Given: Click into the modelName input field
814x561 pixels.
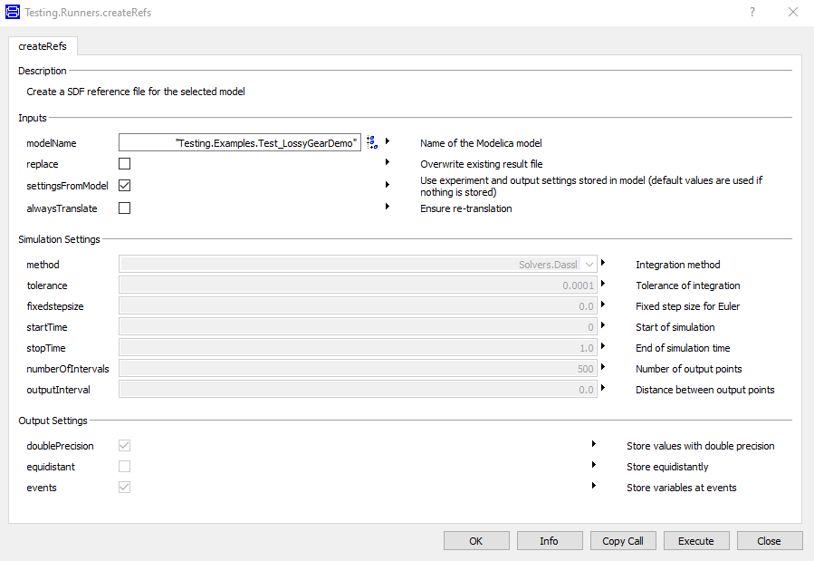Looking at the screenshot, I should click(x=240, y=143).
